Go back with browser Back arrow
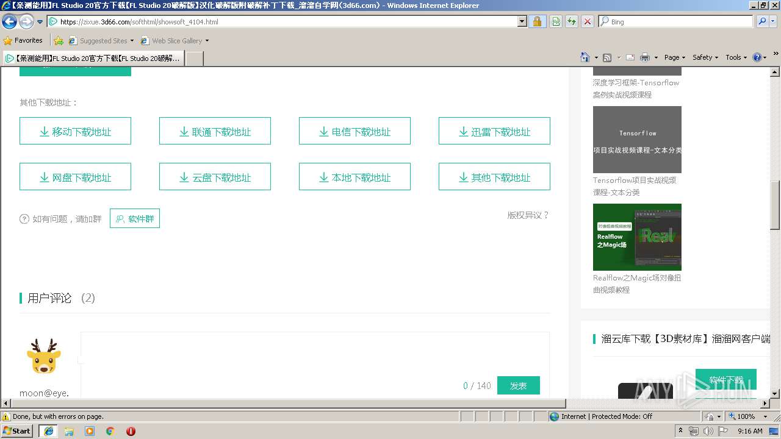Viewport: 781px width, 439px height. pyautogui.click(x=9, y=22)
